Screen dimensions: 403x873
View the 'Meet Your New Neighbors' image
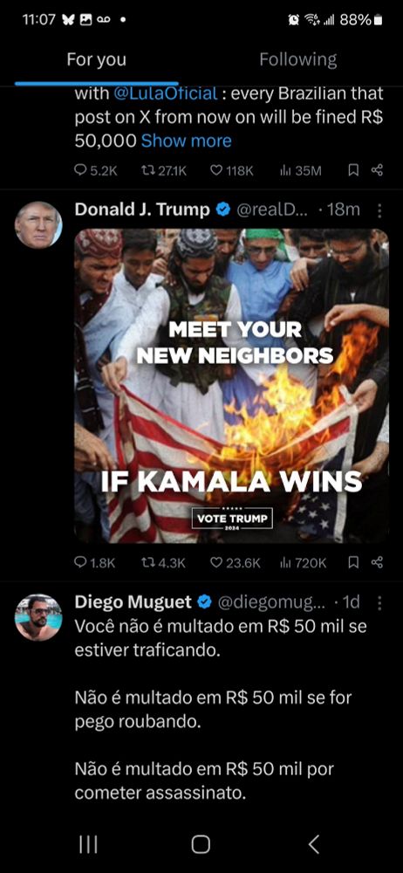coord(231,385)
